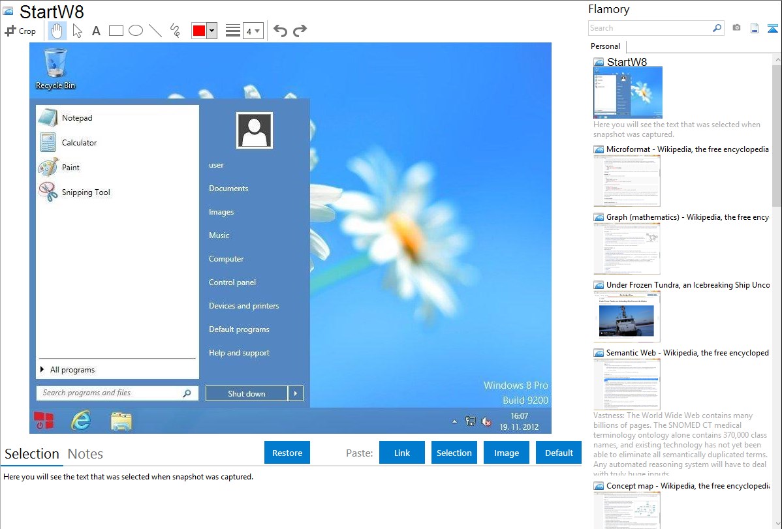
Task: Launch Snipping Tool from start menu
Action: point(117,192)
